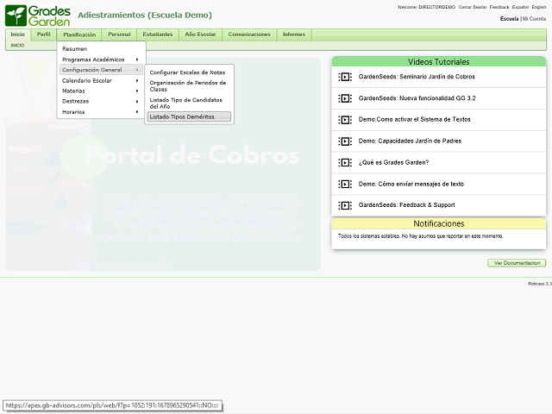Choose Configurar Escalas de Notas
This screenshot has width=552, height=414.
pyautogui.click(x=187, y=72)
